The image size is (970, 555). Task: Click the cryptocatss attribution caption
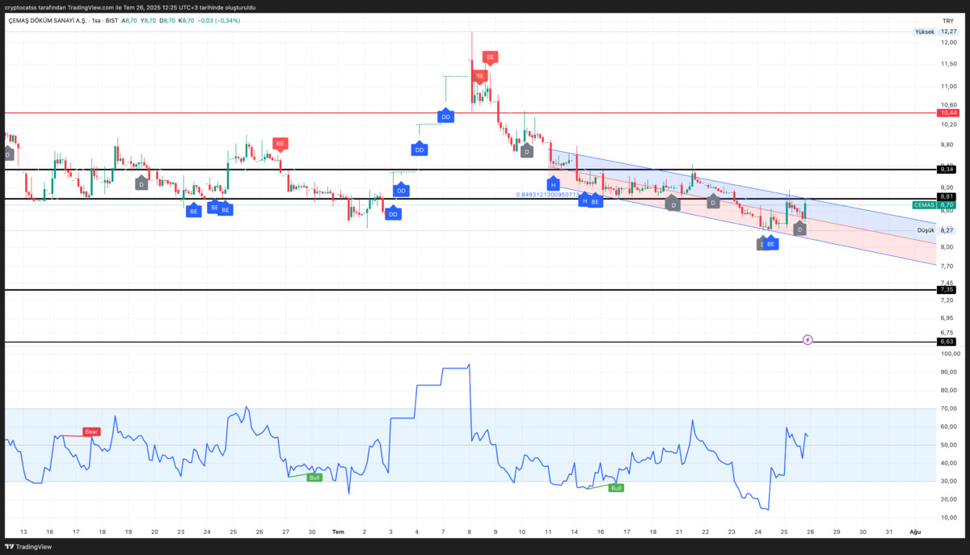[130, 7]
